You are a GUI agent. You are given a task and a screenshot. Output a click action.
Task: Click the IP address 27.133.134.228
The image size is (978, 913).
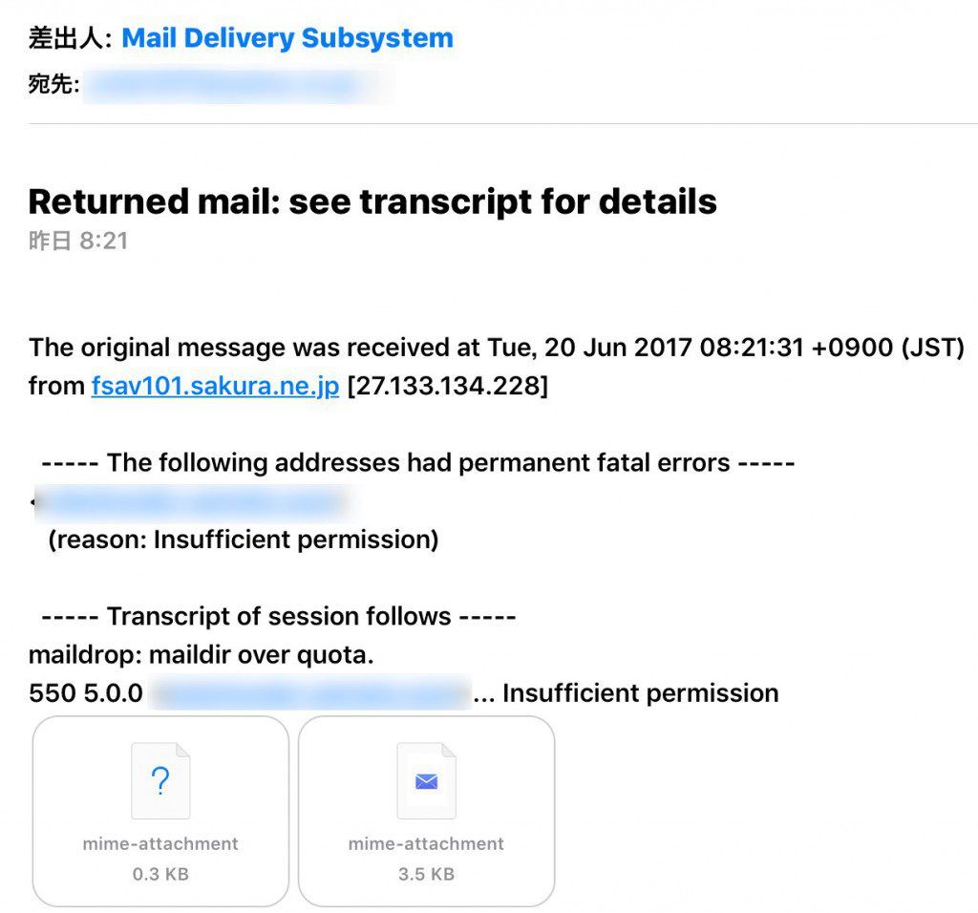click(447, 386)
